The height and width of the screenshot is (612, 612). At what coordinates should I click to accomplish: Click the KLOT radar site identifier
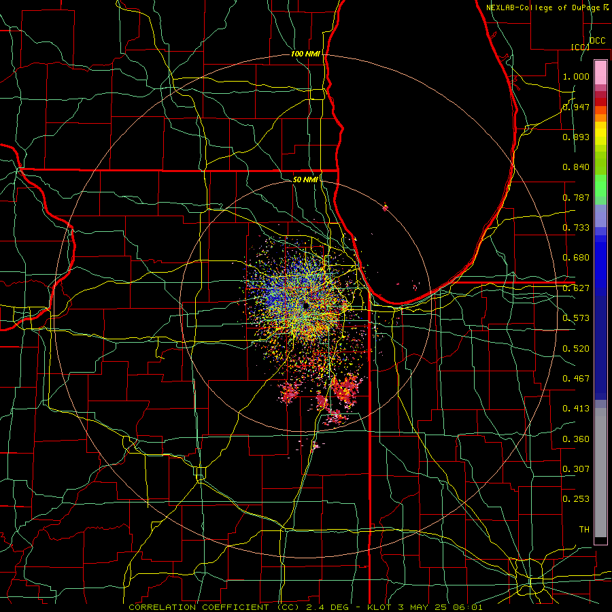tap(379, 607)
